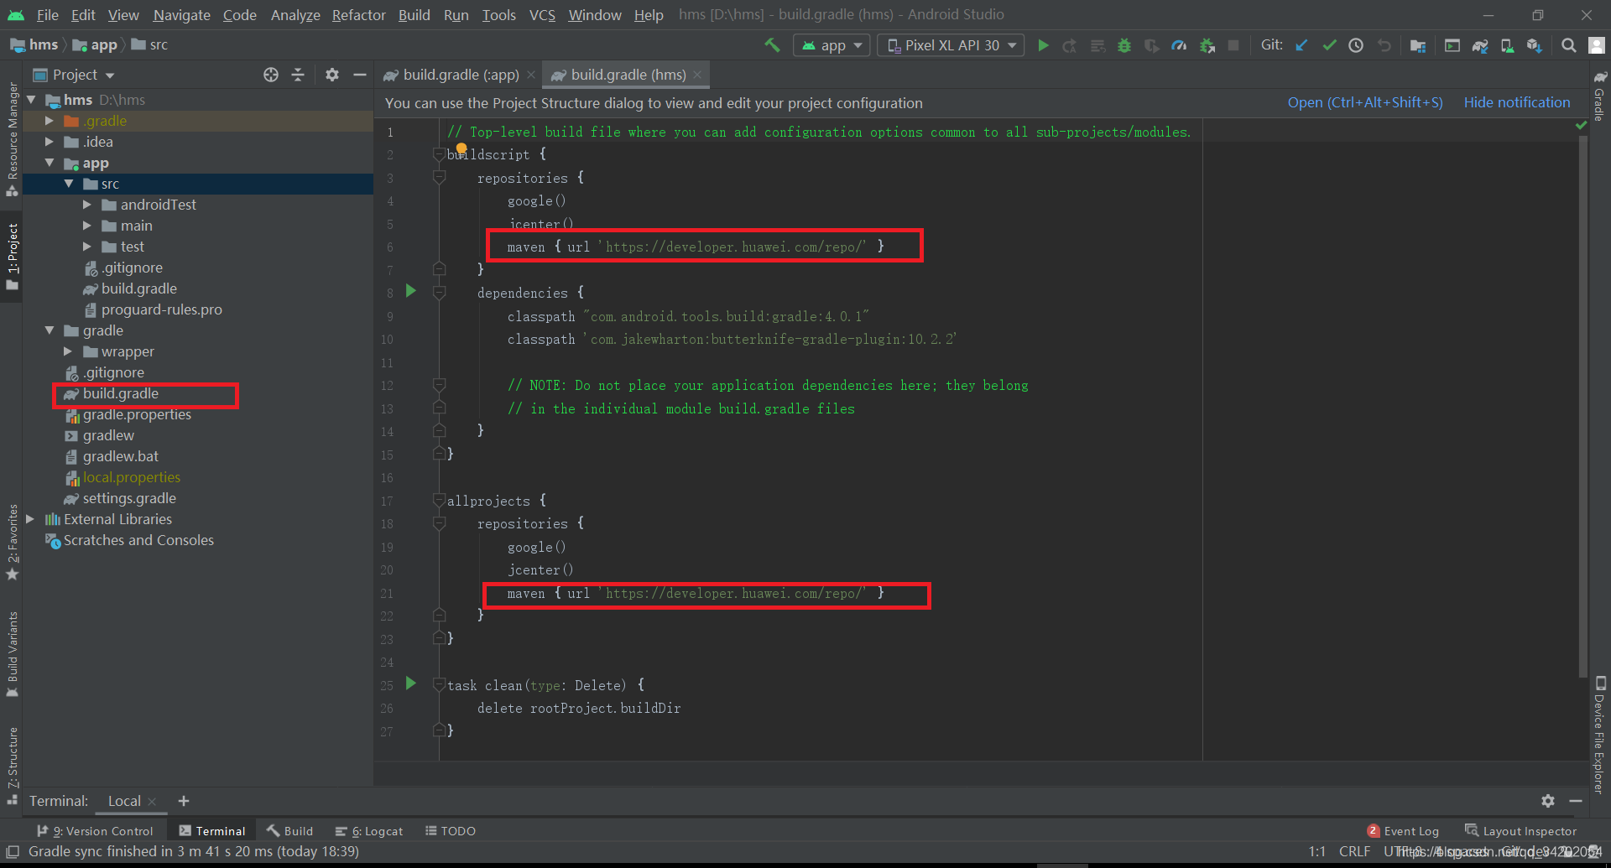Viewport: 1611px width, 868px height.
Task: Open Terminal panel settings gear
Action: coord(1548,801)
